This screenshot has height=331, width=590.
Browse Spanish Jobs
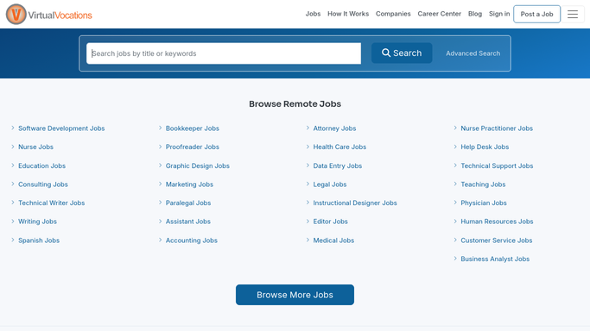click(x=39, y=240)
